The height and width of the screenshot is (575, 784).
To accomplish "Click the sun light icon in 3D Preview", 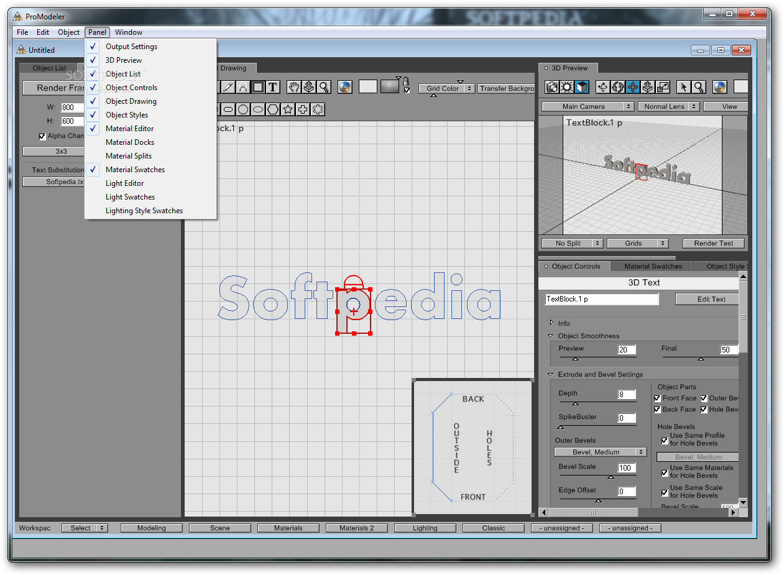I will tap(567, 88).
